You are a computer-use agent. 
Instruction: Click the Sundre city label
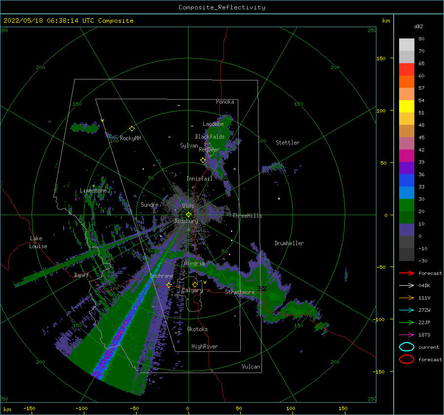pyautogui.click(x=149, y=204)
